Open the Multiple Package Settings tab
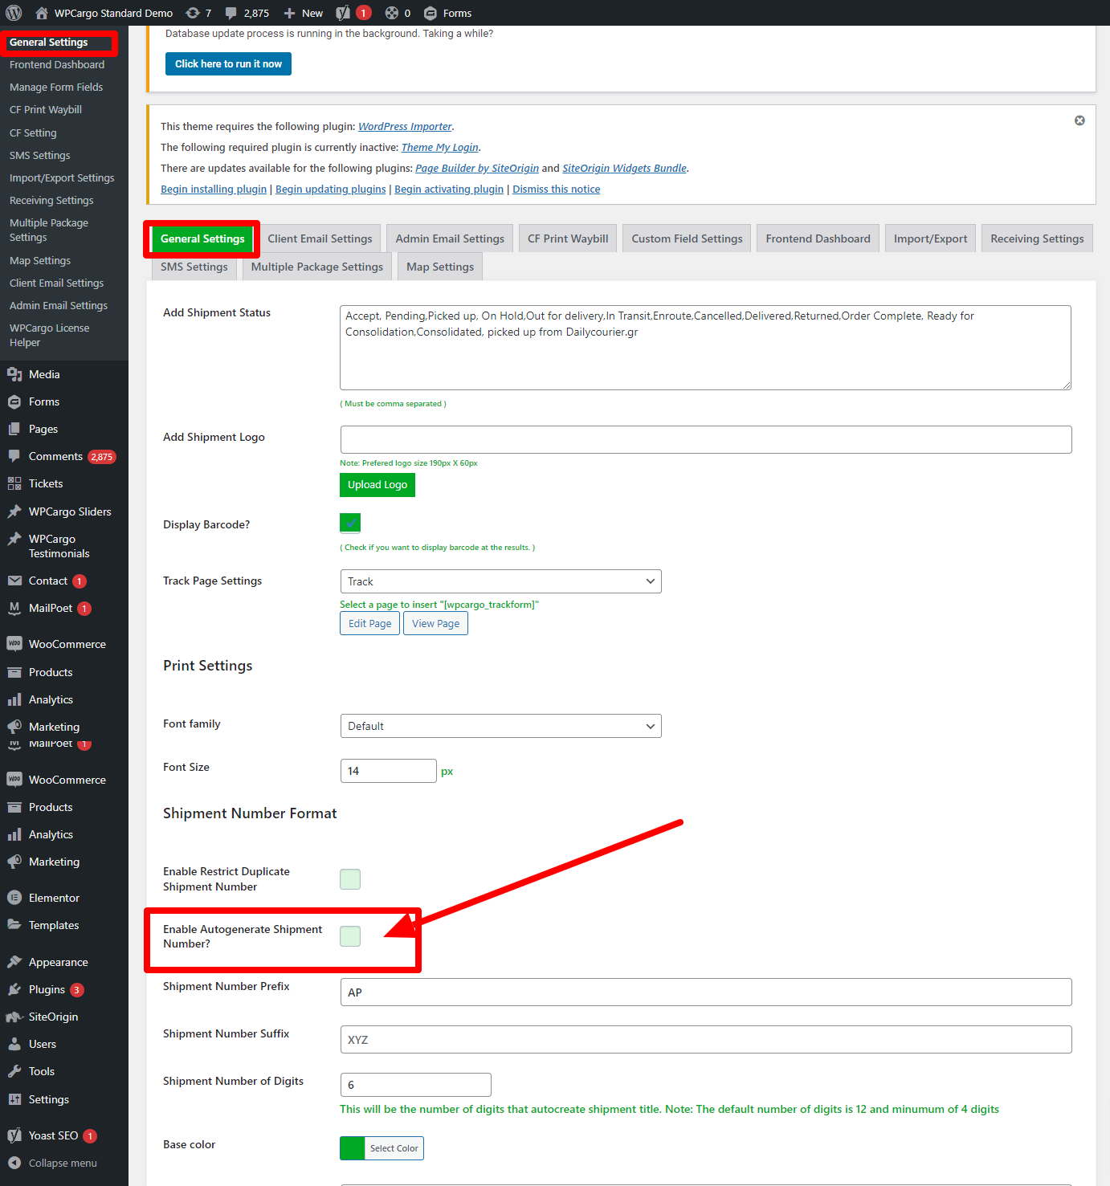 pos(317,267)
